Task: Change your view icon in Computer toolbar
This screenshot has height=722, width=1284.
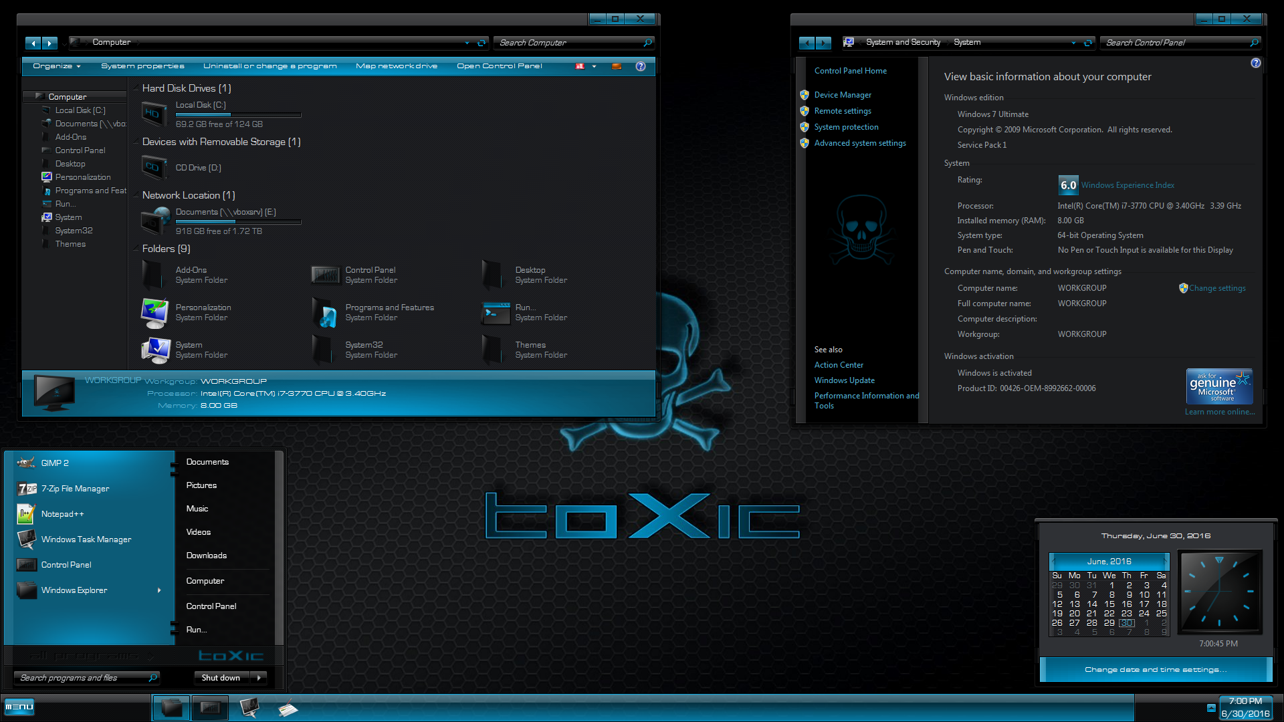Action: [580, 66]
